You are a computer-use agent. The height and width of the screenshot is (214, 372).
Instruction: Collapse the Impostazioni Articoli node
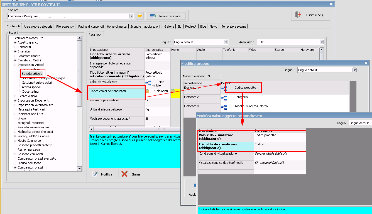click(x=15, y=65)
